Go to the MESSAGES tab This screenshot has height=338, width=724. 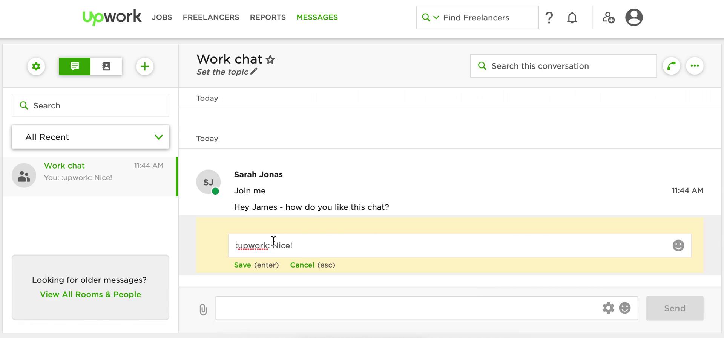point(317,17)
